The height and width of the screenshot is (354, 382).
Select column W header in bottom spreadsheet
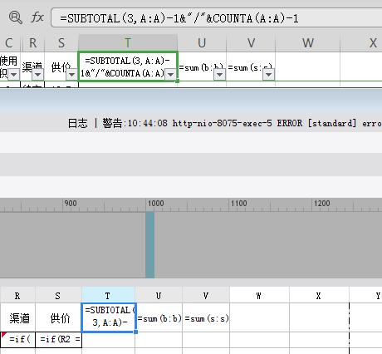tap(259, 295)
